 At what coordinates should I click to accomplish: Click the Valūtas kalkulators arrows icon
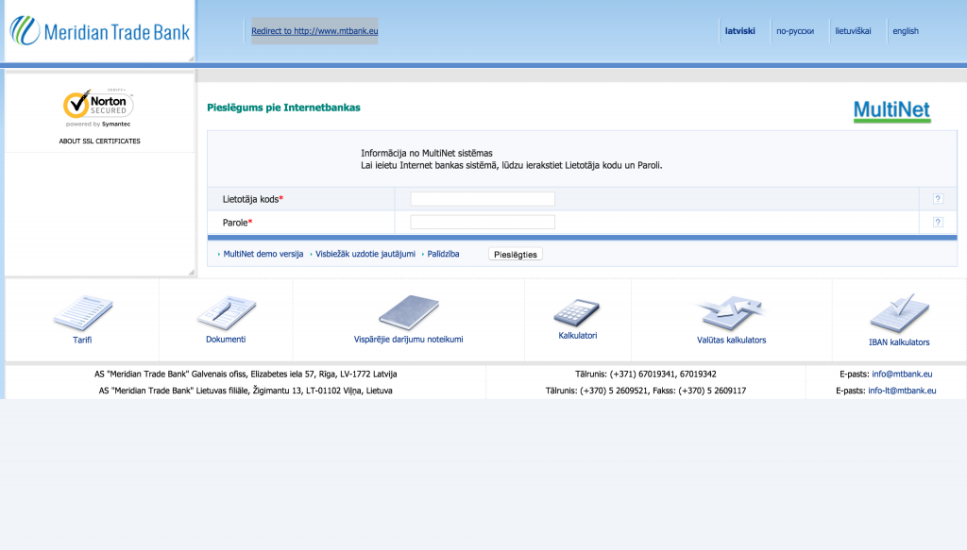[x=732, y=313]
